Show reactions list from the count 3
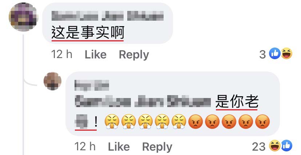Viewport: 301px width, 155px height. click(x=262, y=54)
